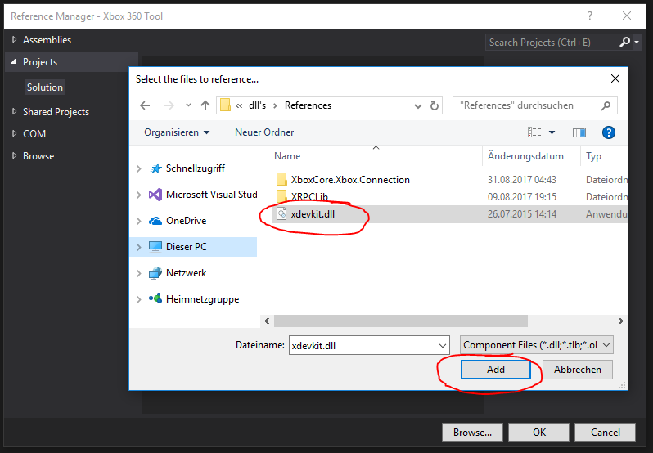The image size is (653, 453).
Task: Go back in file dialog navigation
Action: point(145,105)
